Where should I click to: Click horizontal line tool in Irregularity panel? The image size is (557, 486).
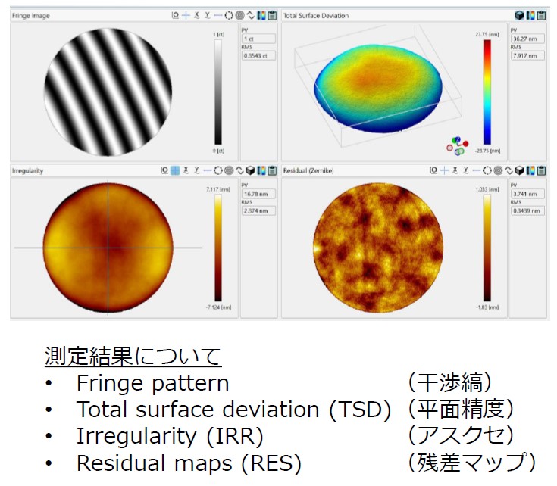tap(208, 170)
